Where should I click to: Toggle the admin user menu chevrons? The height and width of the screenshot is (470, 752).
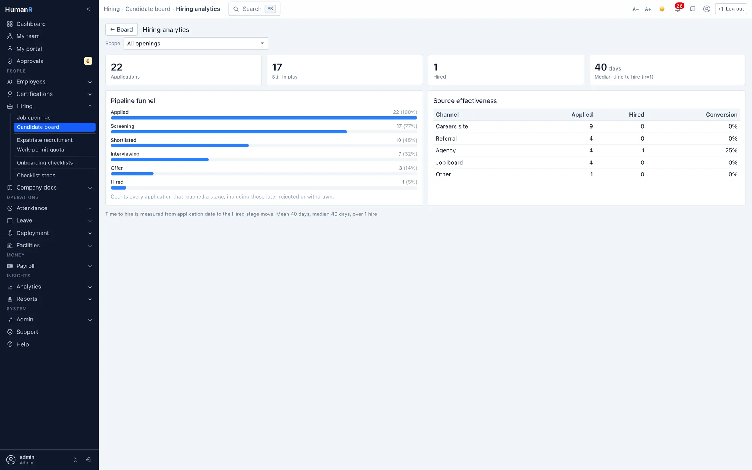click(x=76, y=460)
